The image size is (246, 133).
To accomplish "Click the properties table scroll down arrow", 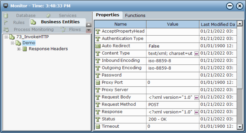I will 240,127.
